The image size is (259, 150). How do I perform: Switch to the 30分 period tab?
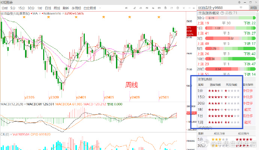pos(31,8)
